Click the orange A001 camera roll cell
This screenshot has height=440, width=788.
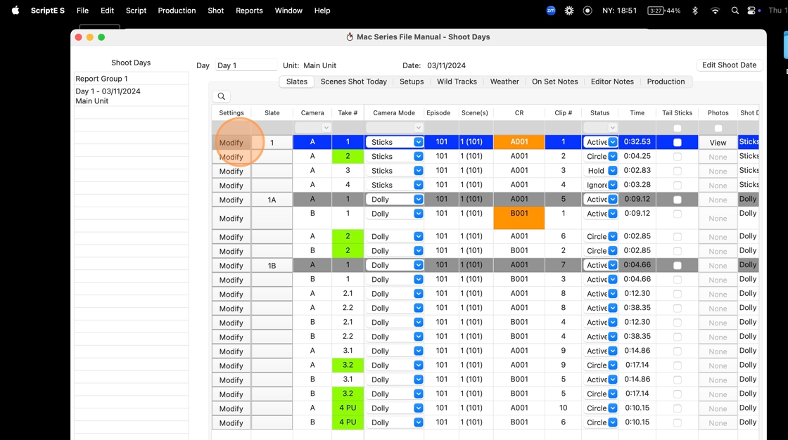point(519,142)
